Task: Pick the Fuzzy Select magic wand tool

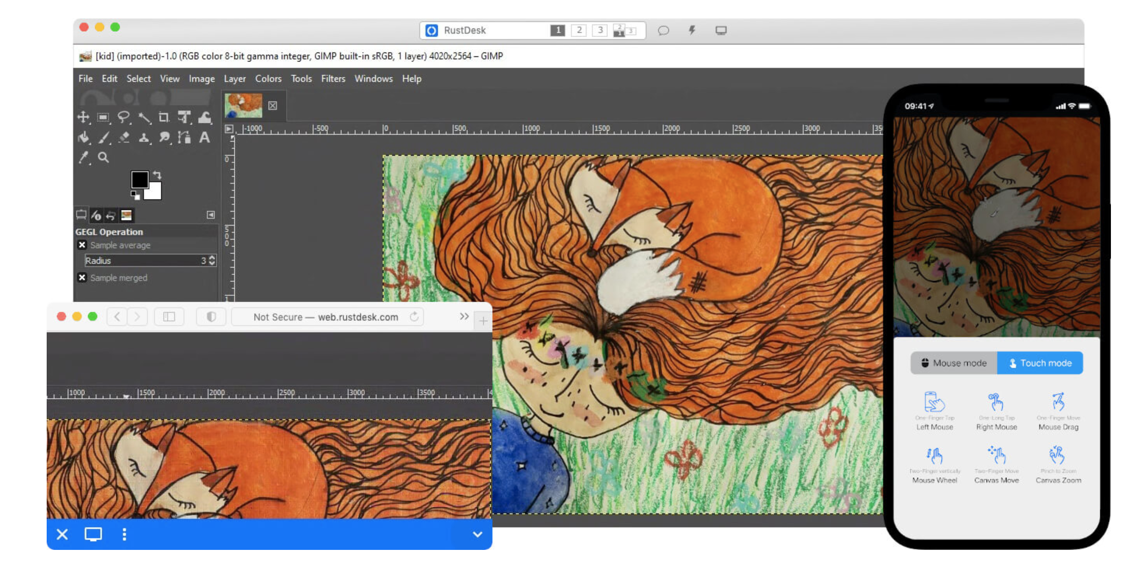Action: pos(144,118)
